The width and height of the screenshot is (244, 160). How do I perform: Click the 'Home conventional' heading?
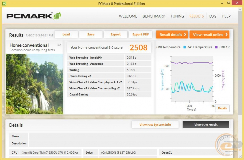(29, 45)
